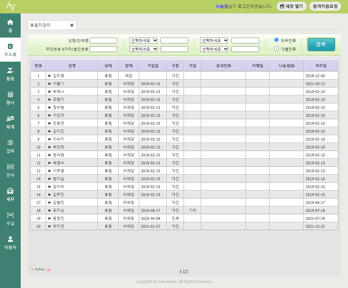Focus the 주민번호 6자리/법인번호 input field

point(103,49)
